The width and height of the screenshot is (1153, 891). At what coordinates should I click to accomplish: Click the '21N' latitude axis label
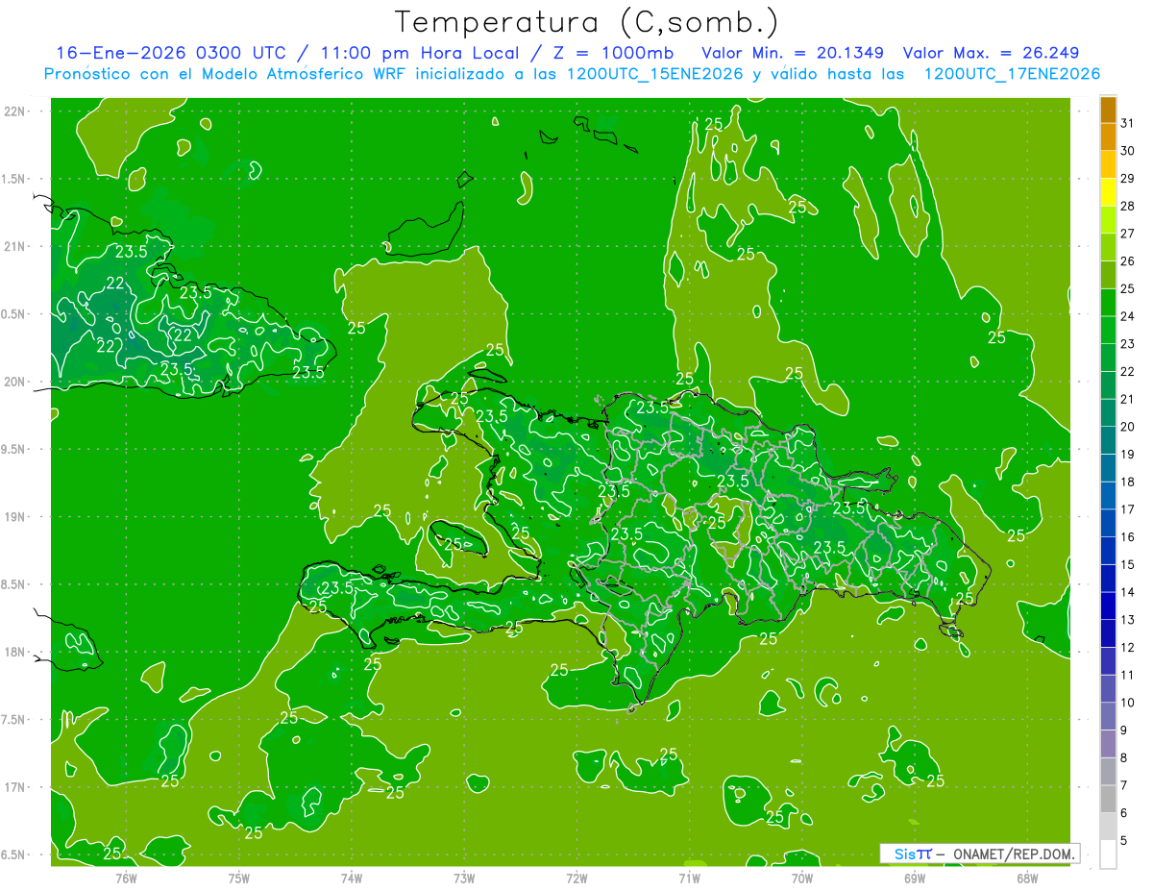pos(14,246)
